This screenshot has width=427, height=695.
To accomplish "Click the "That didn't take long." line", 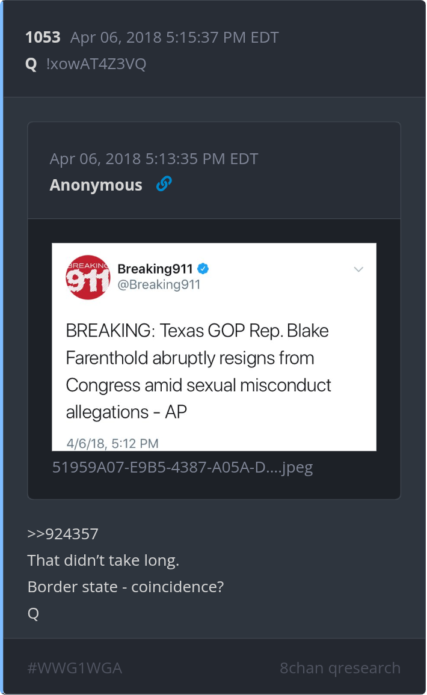I will tap(103, 560).
